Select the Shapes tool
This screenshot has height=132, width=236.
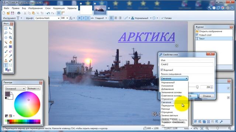pyautogui.click(x=8, y=70)
